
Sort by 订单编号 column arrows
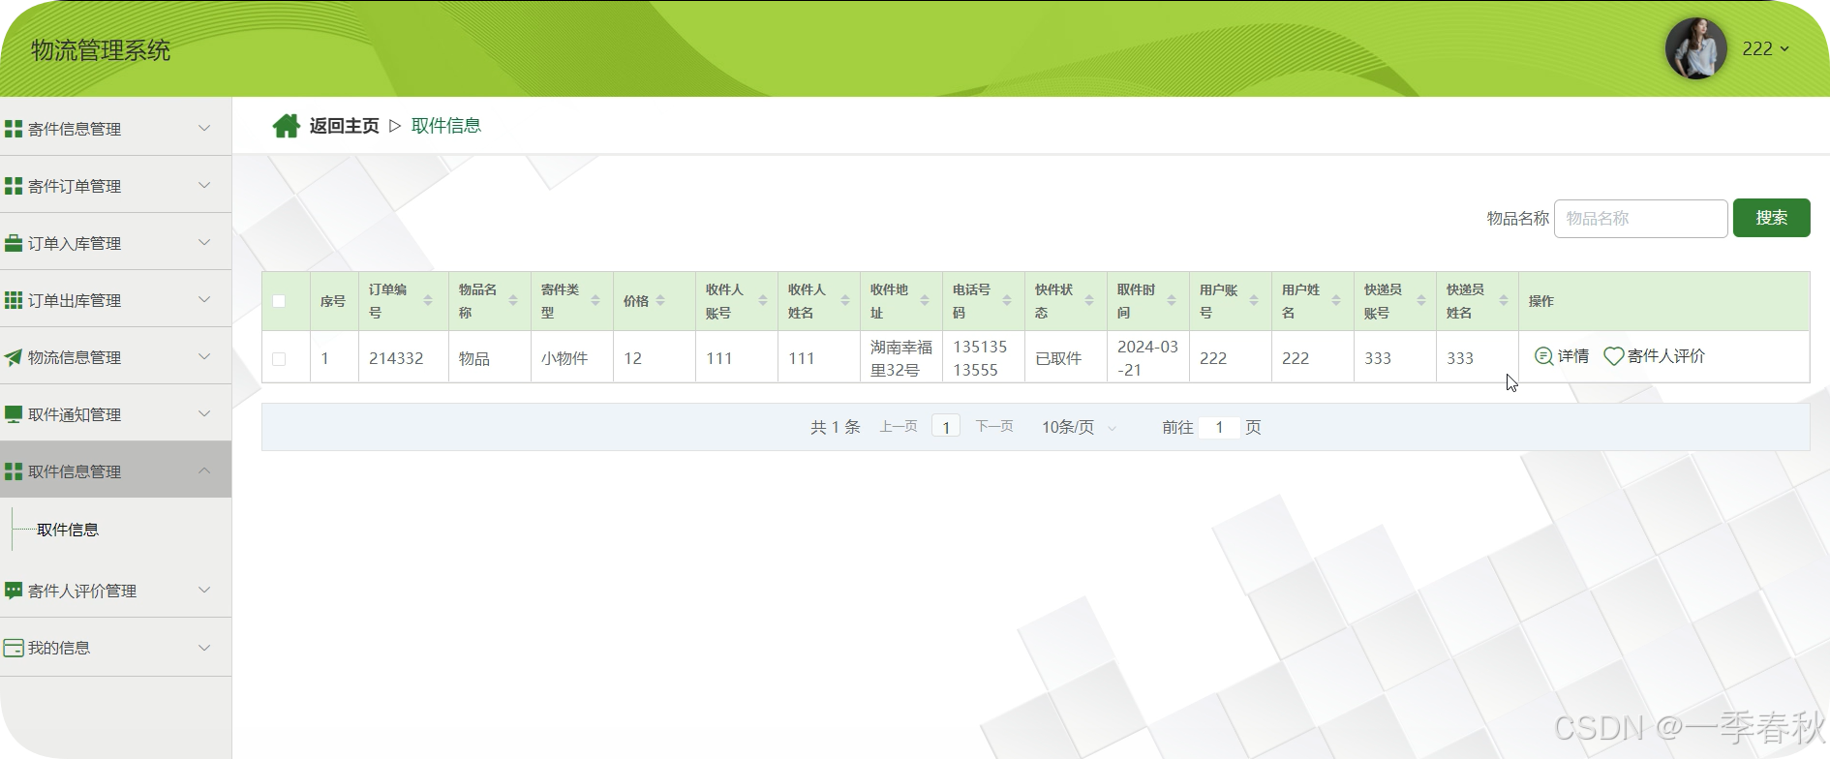click(428, 301)
